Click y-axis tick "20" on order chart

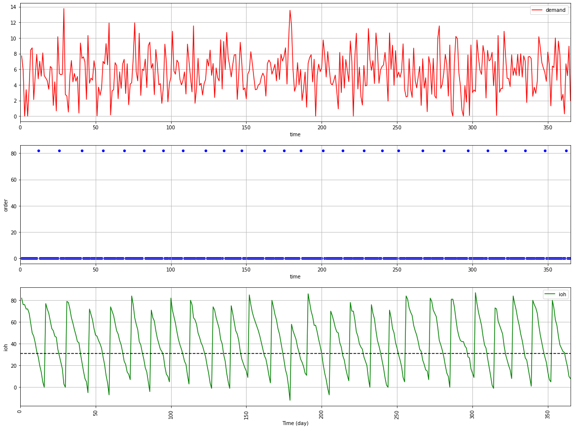(x=13, y=233)
